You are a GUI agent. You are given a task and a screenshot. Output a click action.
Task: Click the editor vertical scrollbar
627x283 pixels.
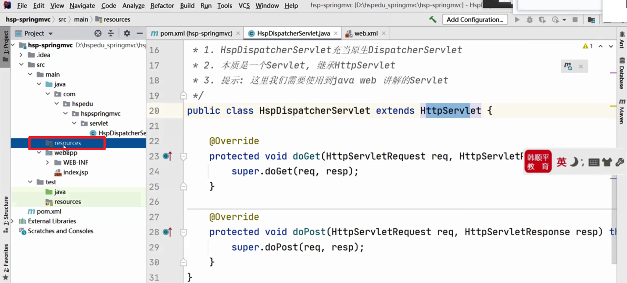(x=614, y=219)
